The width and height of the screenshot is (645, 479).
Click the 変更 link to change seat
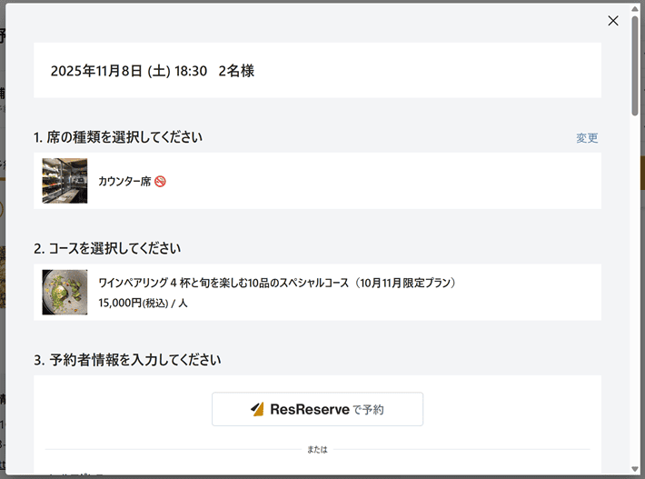(587, 138)
